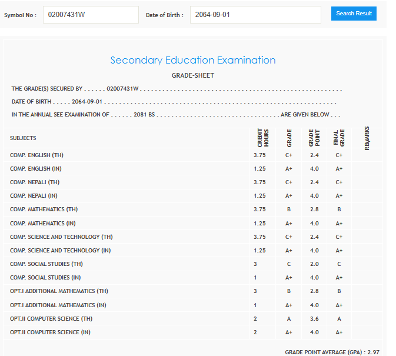This screenshot has height=356, width=396.
Task: Click the GRADE POINT column header
Action: point(314,138)
